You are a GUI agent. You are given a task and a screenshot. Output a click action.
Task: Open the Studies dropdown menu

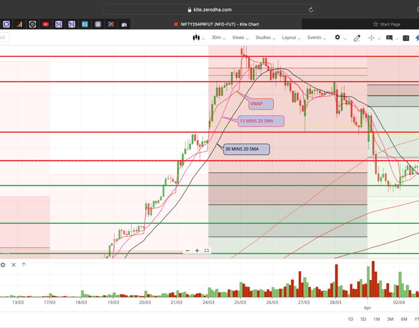click(265, 38)
